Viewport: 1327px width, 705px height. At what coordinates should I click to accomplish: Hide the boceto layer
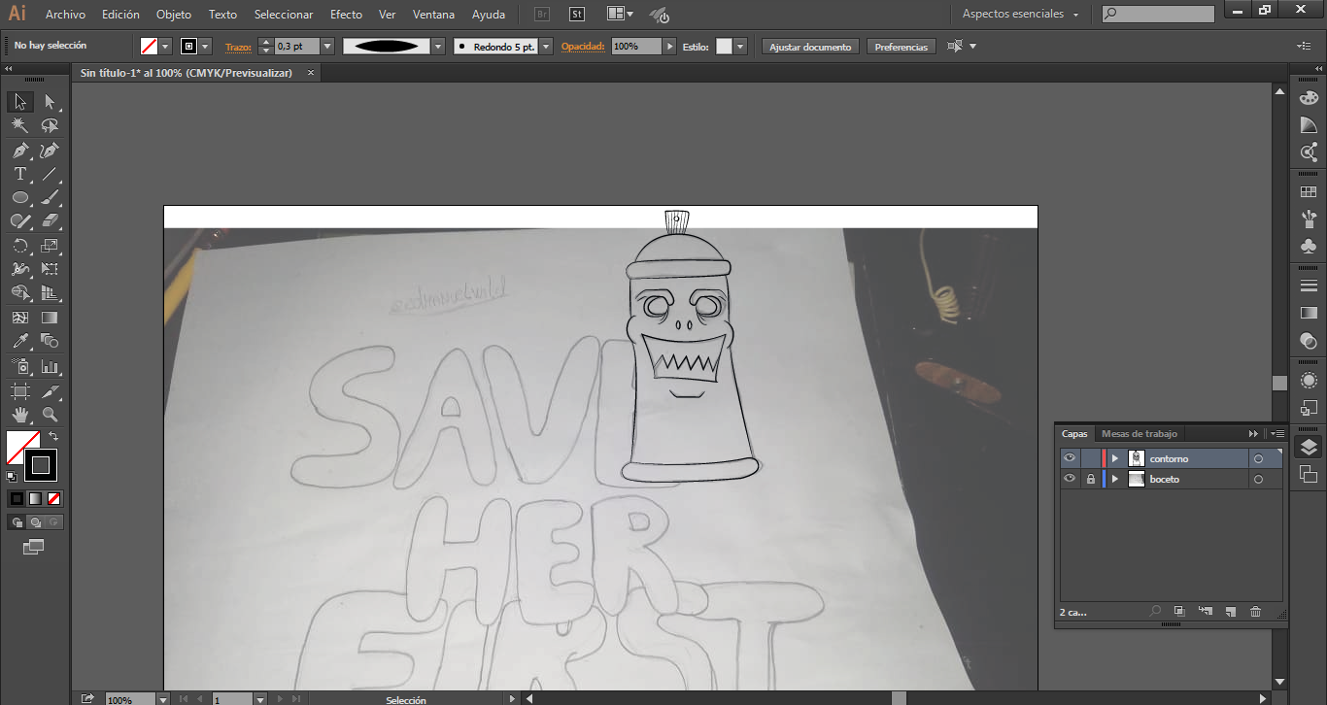pyautogui.click(x=1070, y=479)
